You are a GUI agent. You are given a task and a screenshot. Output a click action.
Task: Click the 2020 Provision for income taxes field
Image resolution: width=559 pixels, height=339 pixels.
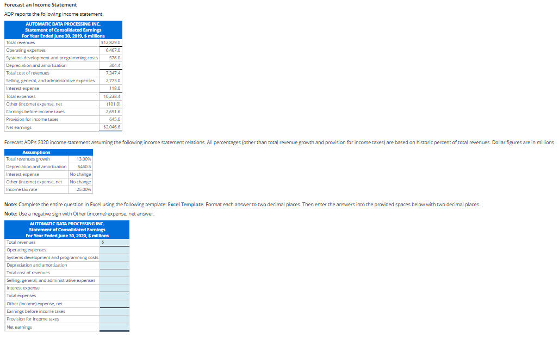pos(114,319)
